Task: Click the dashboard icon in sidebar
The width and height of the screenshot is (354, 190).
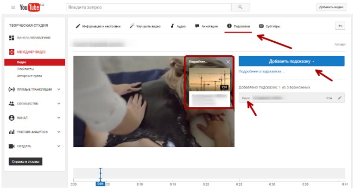Action: (12, 38)
